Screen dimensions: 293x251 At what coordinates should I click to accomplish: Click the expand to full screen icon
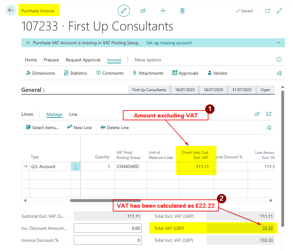tap(279, 11)
